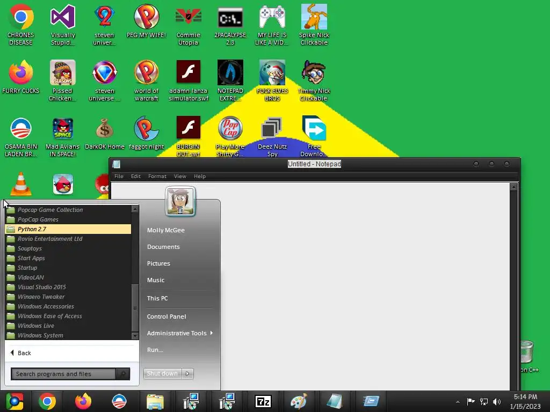Open the Mad Avians IN SPACE icon
550x412 pixels.
[62, 137]
